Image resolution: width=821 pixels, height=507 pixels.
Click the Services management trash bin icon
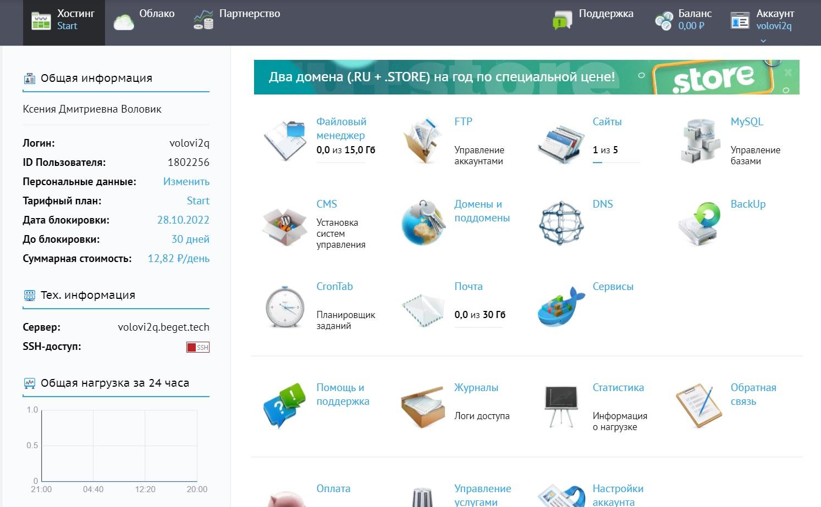[422, 497]
